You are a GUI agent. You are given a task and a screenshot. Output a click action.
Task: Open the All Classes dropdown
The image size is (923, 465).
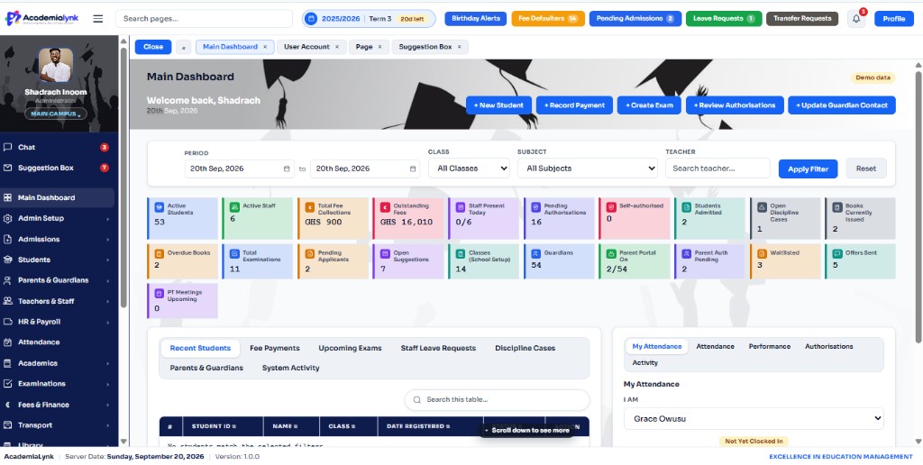pos(469,169)
